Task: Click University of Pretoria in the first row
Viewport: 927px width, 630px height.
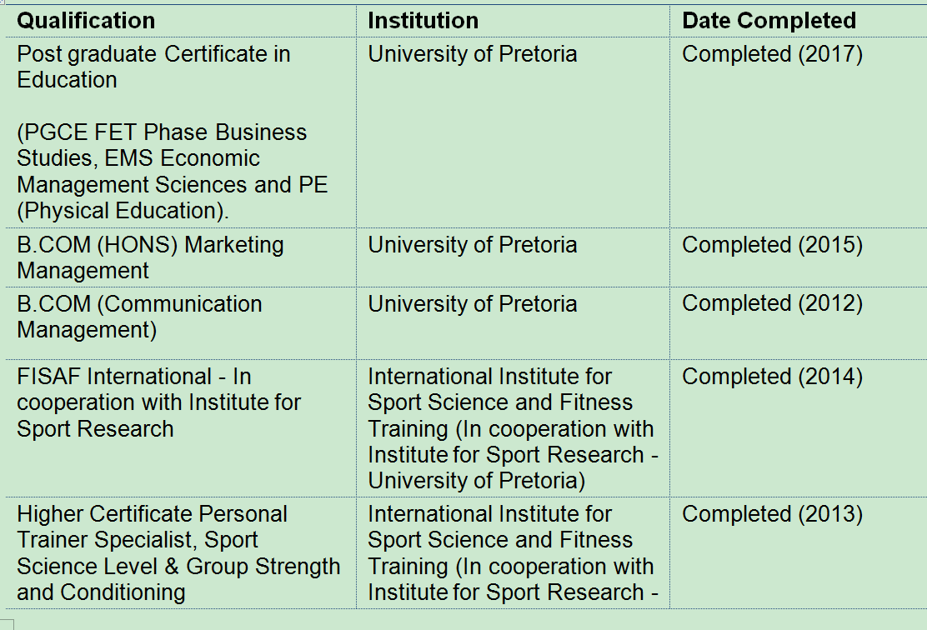Action: 472,54
